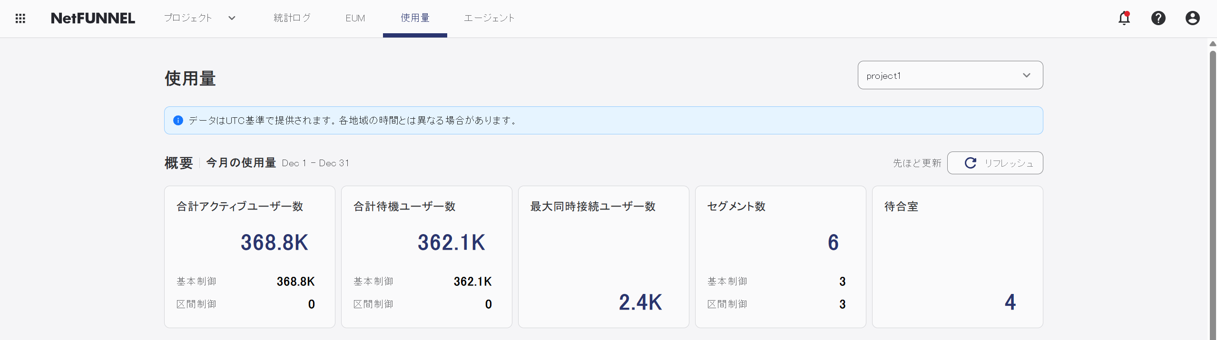Select the 最大同時接続ユーザー数 card

point(603,256)
